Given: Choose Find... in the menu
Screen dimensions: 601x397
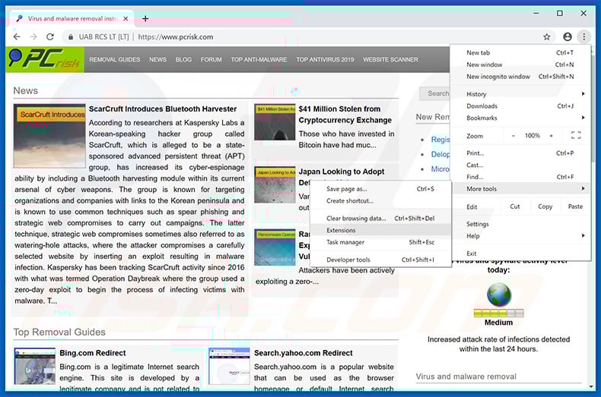Looking at the screenshot, I should [521, 177].
